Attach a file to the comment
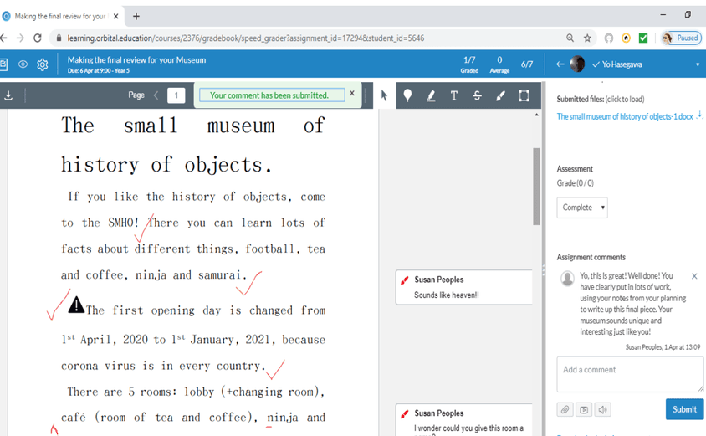The width and height of the screenshot is (706, 436). (565, 409)
